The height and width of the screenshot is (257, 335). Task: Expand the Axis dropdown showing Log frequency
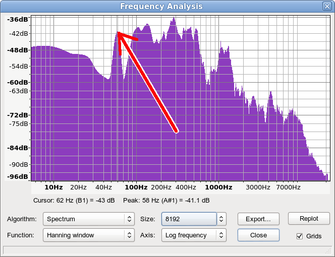tap(194, 235)
